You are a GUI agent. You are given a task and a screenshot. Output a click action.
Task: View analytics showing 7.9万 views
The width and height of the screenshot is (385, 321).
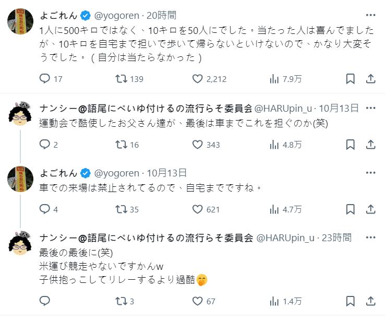[x=273, y=79]
